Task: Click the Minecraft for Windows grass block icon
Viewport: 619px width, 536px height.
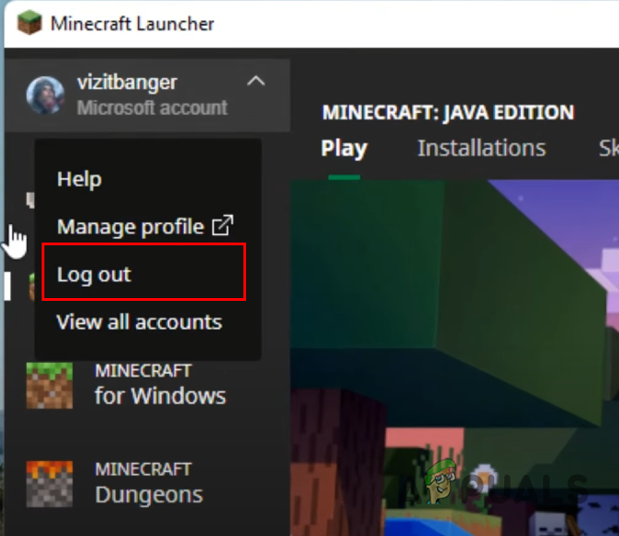Action: 49,385
